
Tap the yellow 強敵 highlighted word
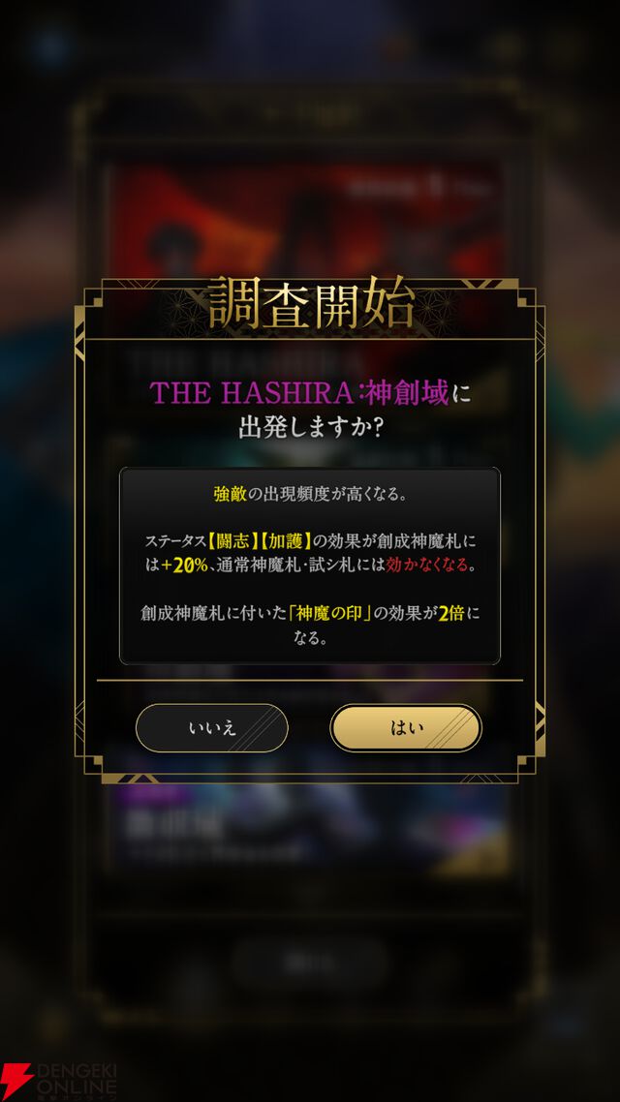pyautogui.click(x=230, y=494)
